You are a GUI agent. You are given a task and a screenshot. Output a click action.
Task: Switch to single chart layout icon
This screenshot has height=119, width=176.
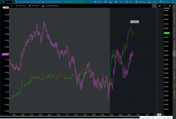(154, 6)
